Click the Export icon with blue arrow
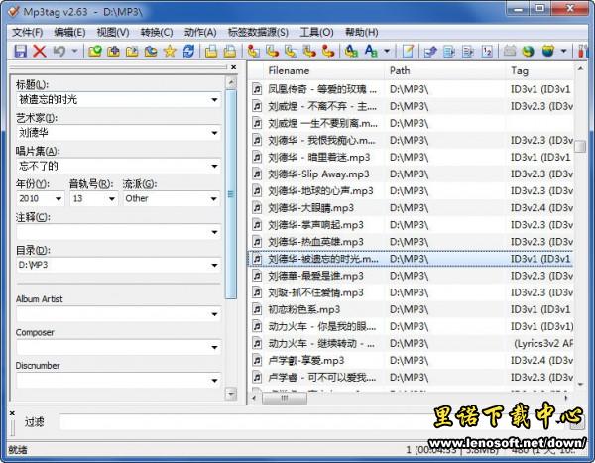Screen dimensions: 595x463 click(x=430, y=51)
